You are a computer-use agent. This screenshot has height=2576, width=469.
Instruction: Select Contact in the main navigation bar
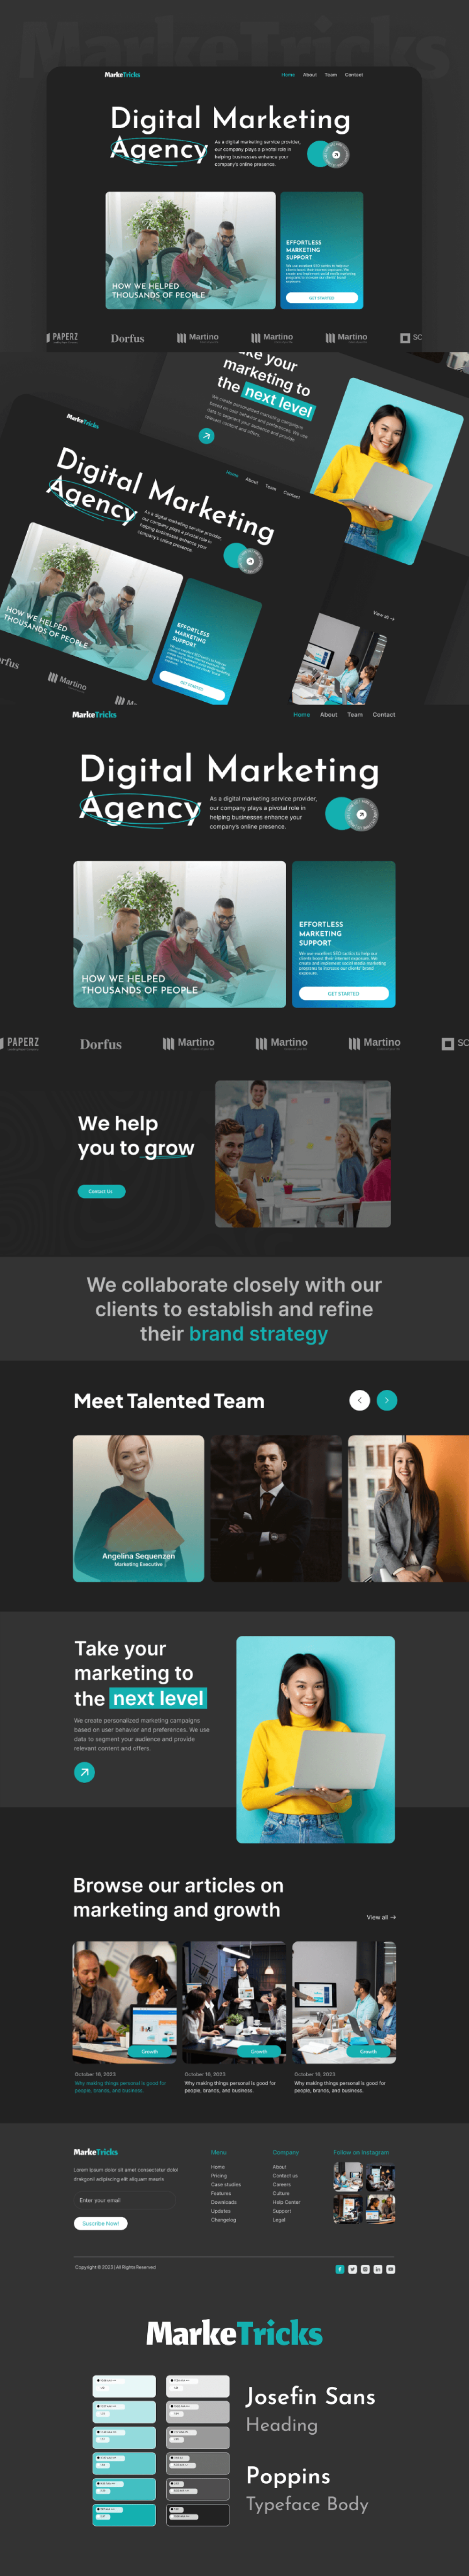click(x=384, y=714)
